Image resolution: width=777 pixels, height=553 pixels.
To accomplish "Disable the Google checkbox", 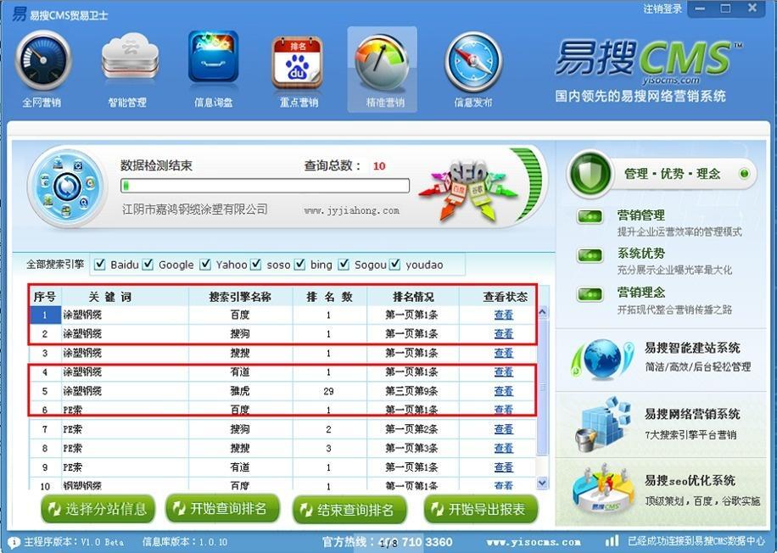I will [x=148, y=264].
